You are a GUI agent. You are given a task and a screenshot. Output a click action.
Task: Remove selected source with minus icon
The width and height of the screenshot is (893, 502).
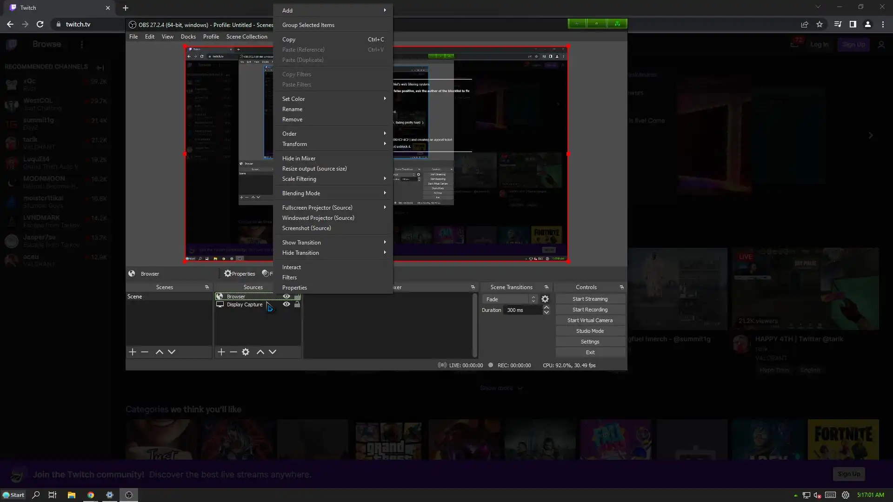233,352
